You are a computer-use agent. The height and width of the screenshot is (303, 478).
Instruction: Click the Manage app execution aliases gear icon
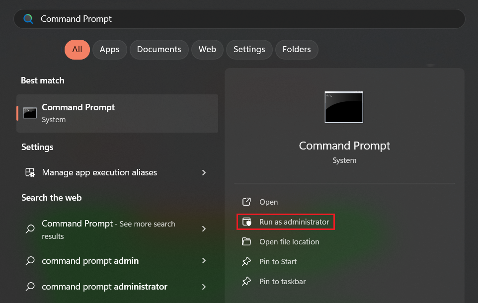[x=29, y=172]
